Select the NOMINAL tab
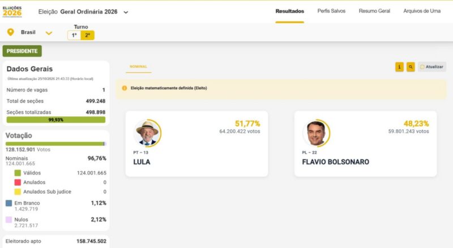Image resolution: width=453 pixels, height=248 pixels. pos(138,67)
